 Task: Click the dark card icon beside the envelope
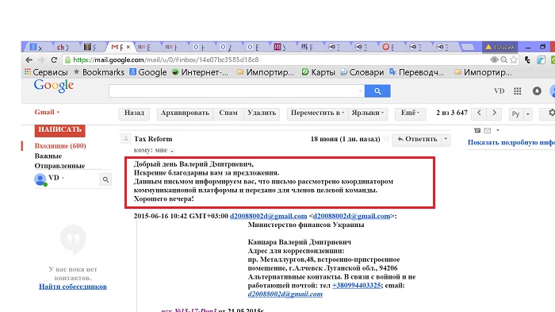pos(477,131)
